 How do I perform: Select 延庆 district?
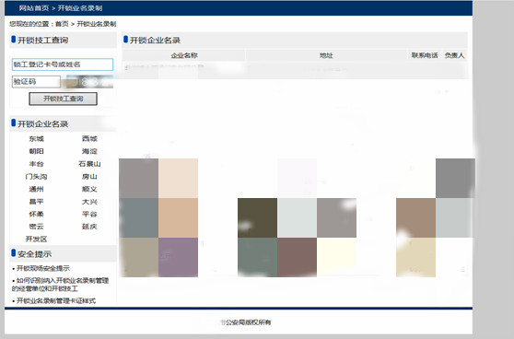[x=89, y=227]
